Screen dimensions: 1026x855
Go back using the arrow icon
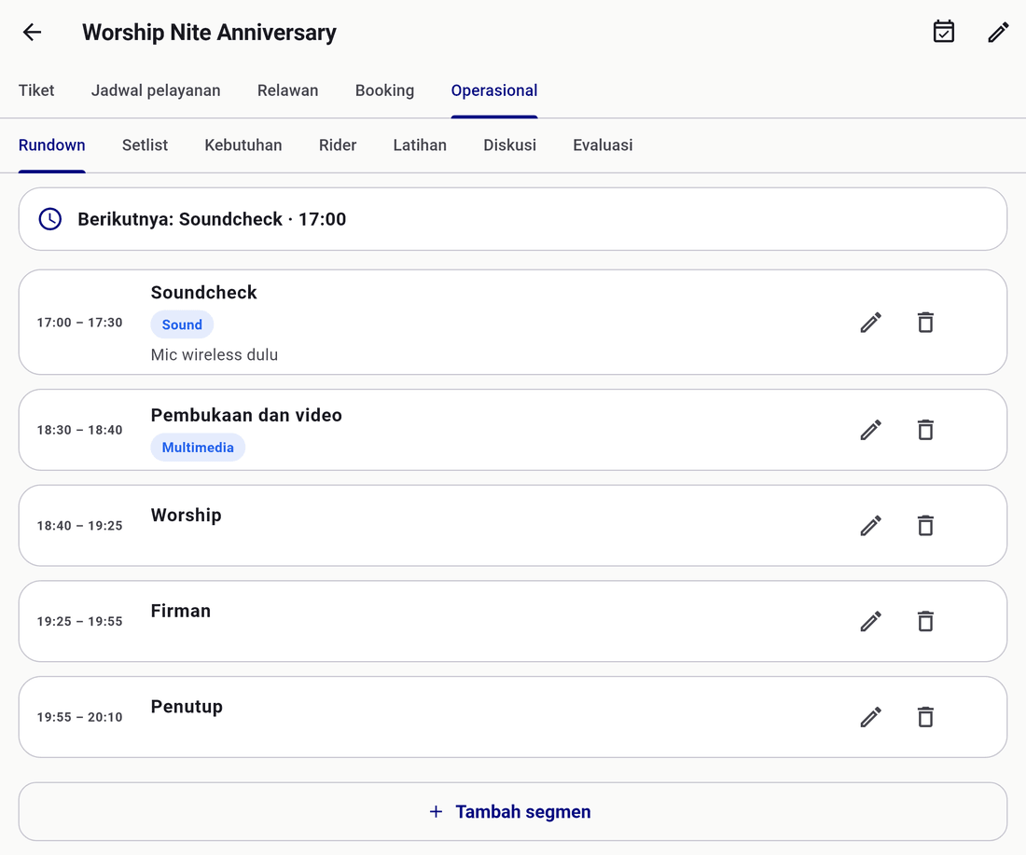click(32, 32)
